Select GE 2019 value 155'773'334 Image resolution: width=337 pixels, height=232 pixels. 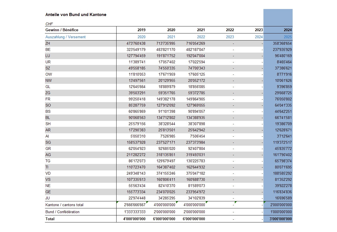pyautogui.click(x=136, y=192)
